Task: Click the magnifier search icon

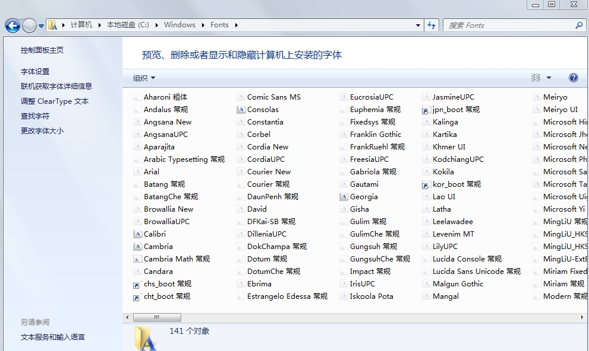Action: tap(579, 25)
